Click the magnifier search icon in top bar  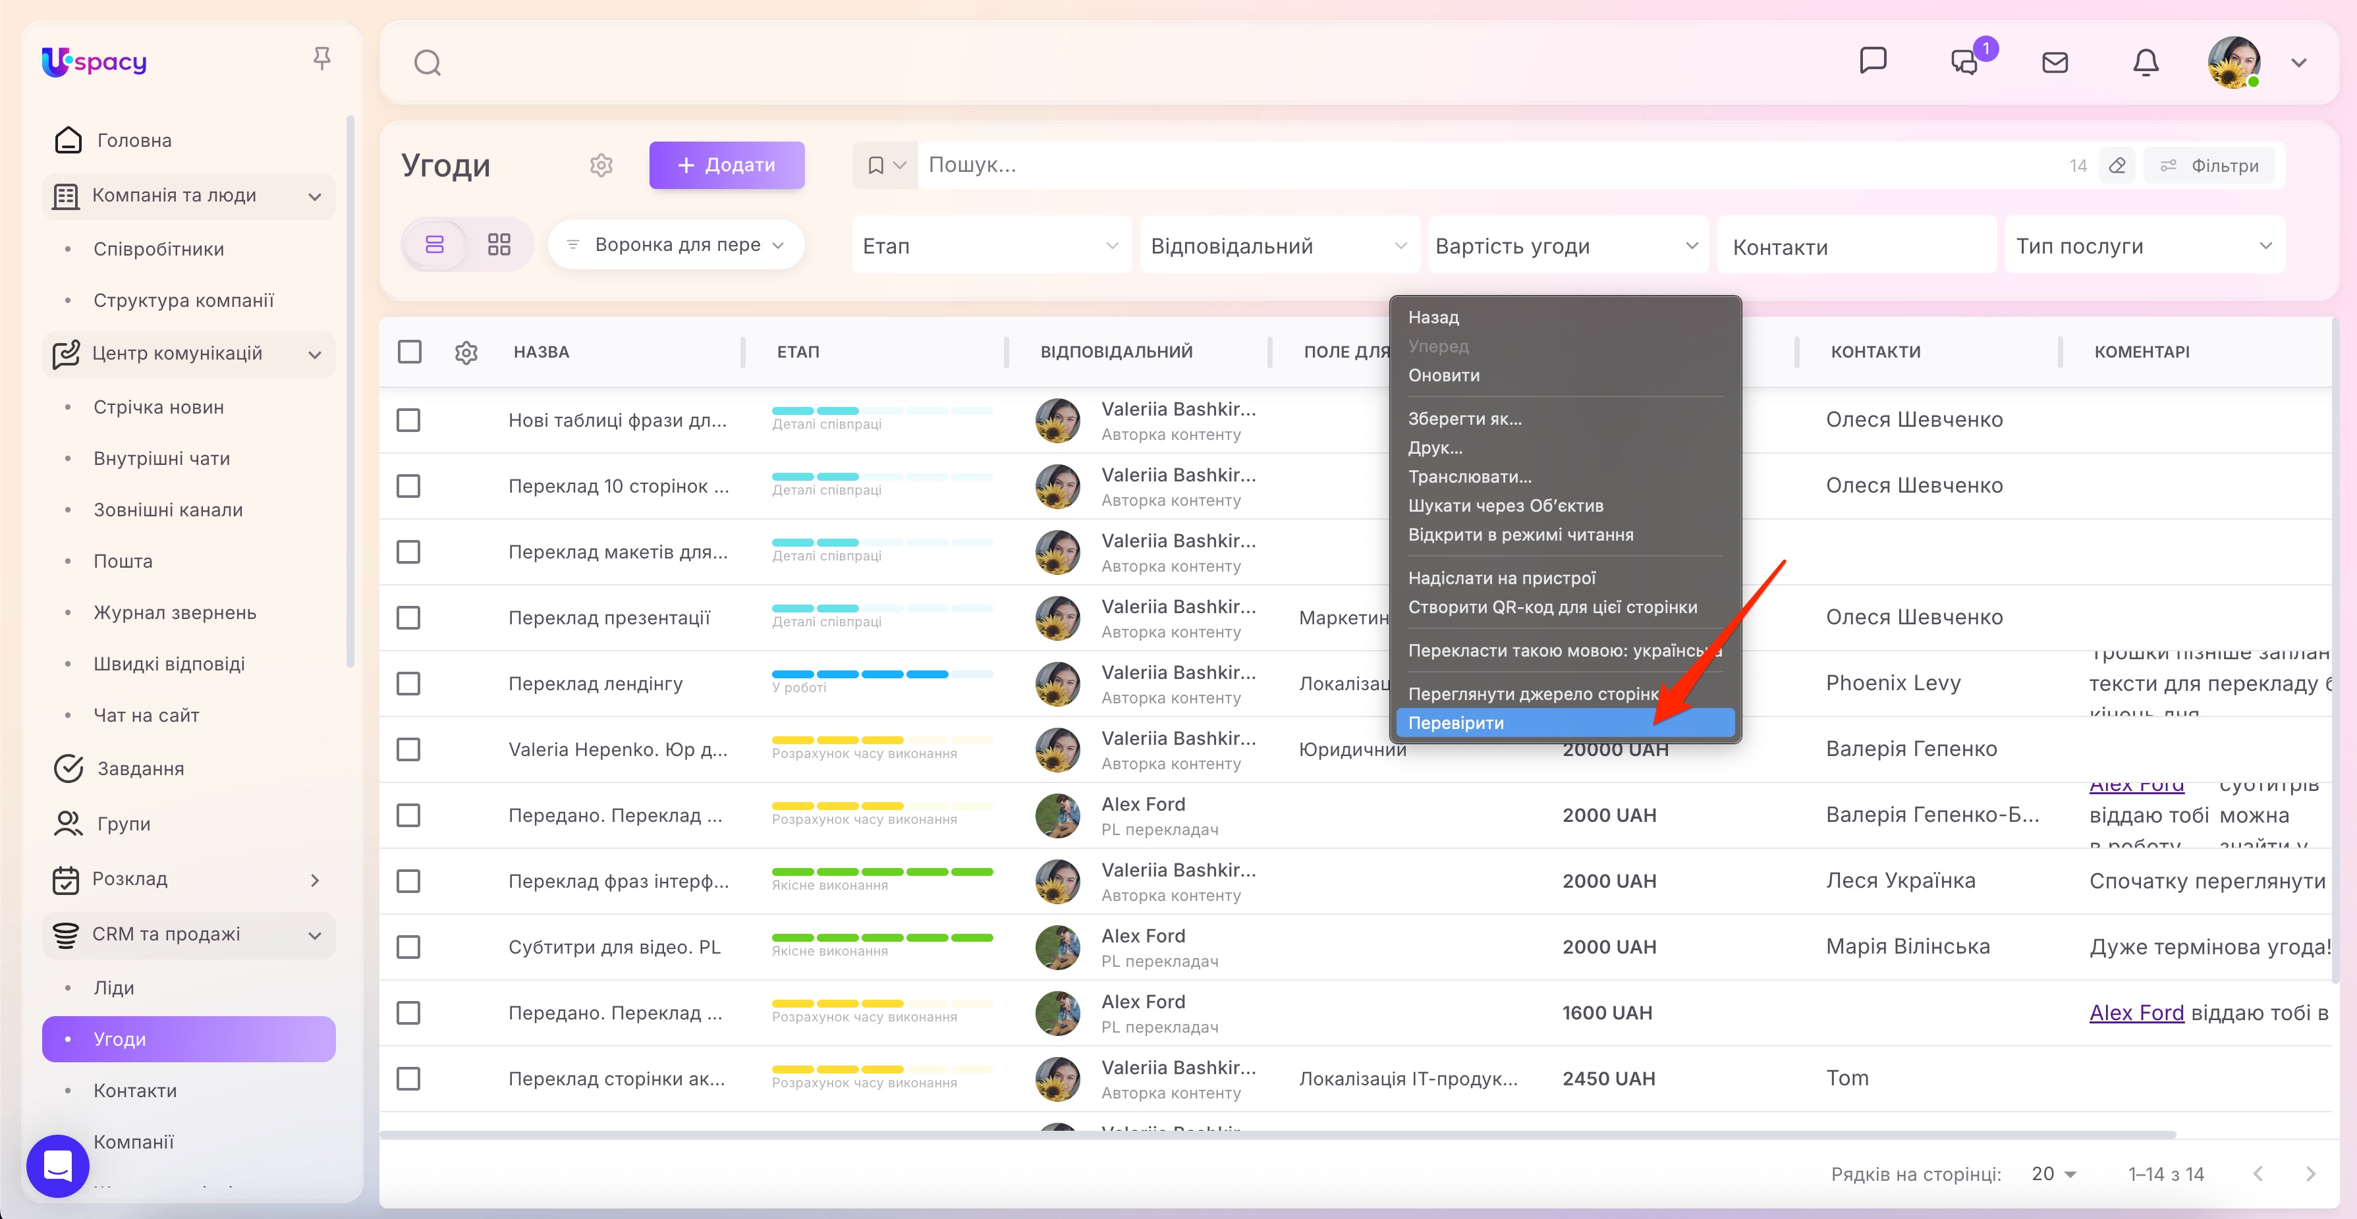[428, 63]
